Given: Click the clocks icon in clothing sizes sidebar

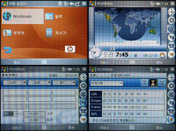Looking at the screenshot, I should (171, 77).
